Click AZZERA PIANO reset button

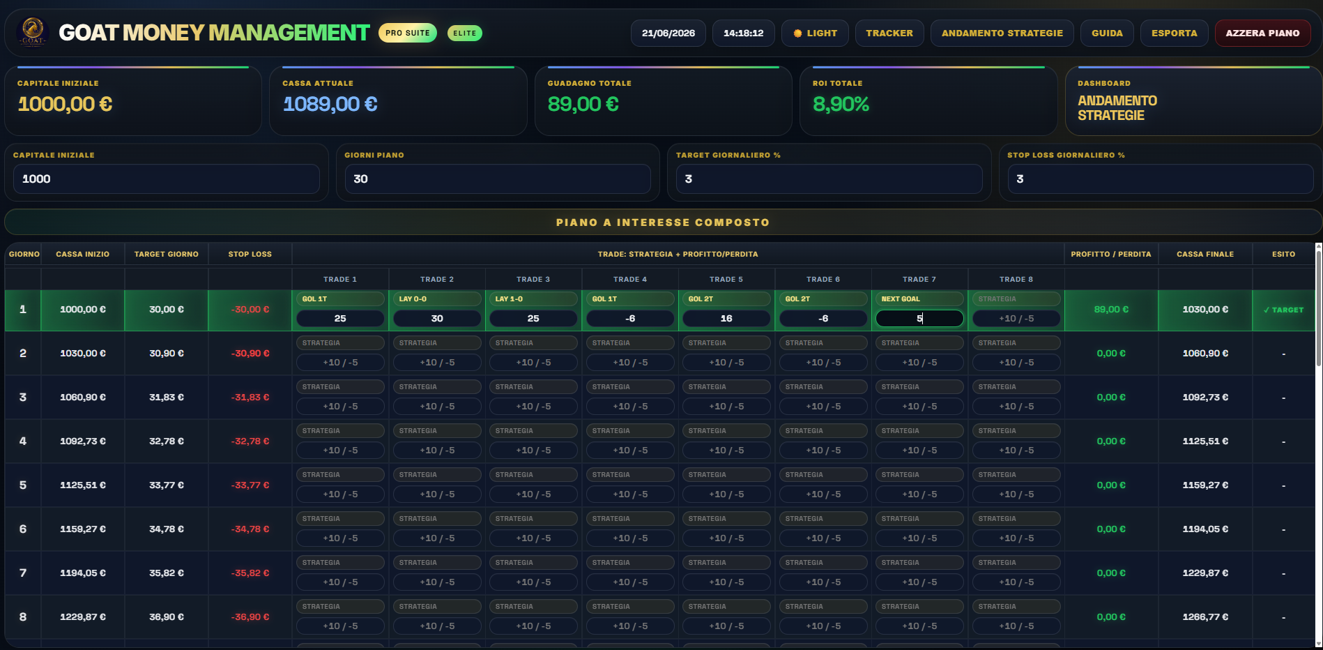(x=1262, y=33)
